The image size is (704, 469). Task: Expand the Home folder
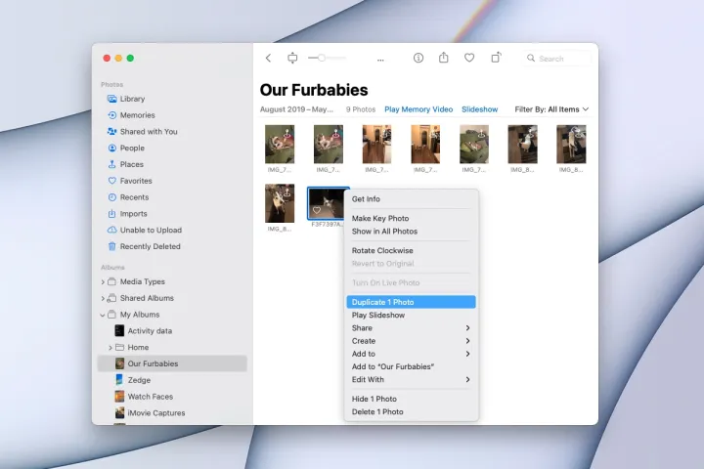pyautogui.click(x=110, y=348)
